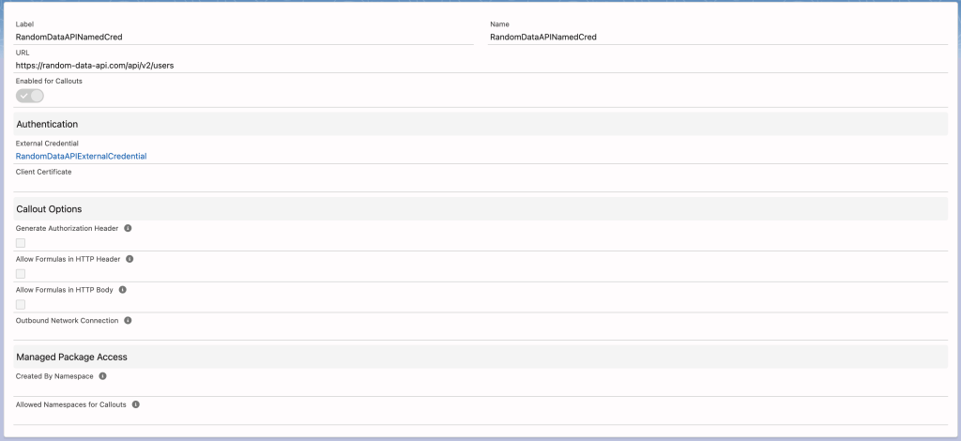Click the empty Outbound Network Connection field
Screen dimensions: 961x441
tap(244, 332)
